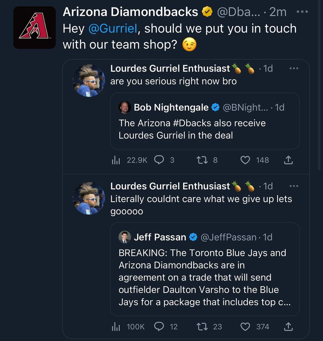View analytics for the 100K views tweet

click(x=116, y=327)
